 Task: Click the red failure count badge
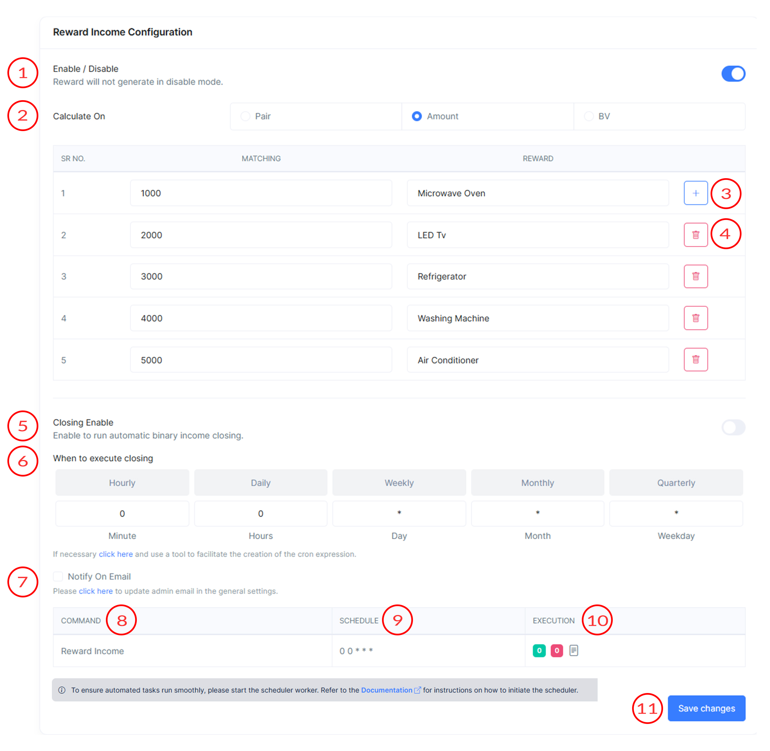click(x=556, y=650)
